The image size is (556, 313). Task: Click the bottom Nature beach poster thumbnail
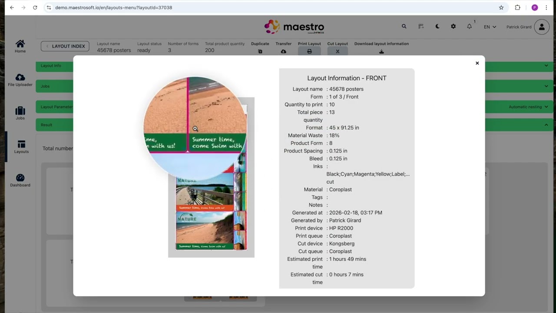(x=205, y=231)
